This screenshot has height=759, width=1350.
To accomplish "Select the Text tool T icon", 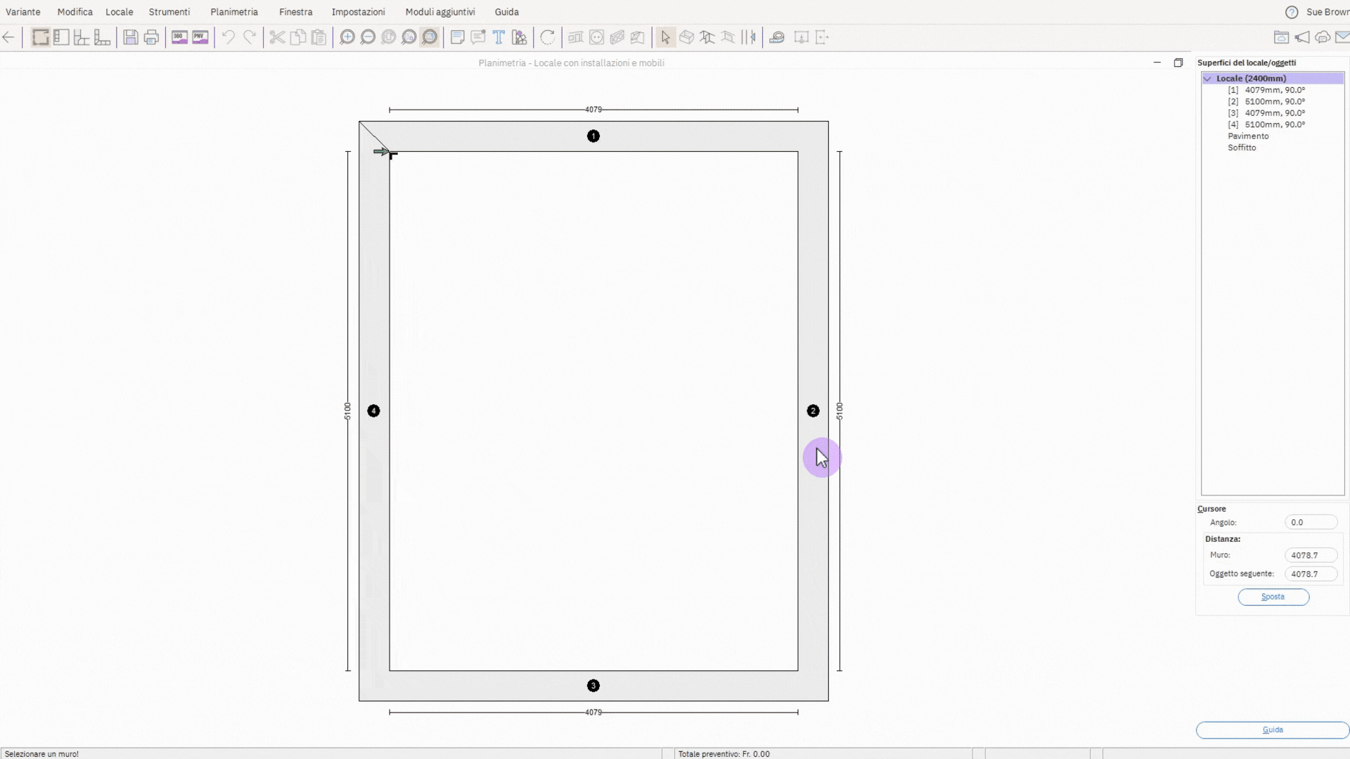I will pos(499,37).
